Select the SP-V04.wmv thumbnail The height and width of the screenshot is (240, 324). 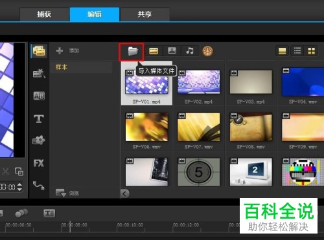[303, 82]
